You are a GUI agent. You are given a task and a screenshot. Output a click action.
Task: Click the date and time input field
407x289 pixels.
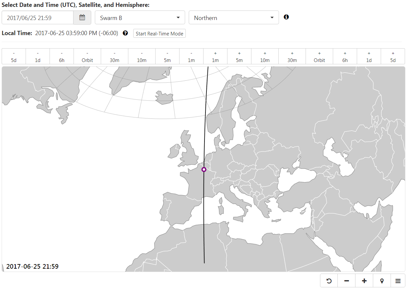(x=37, y=18)
